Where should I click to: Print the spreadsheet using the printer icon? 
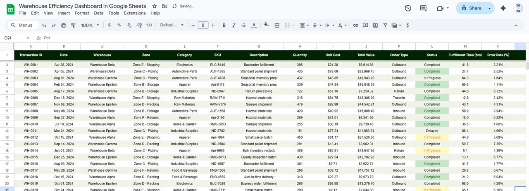(x=64, y=25)
